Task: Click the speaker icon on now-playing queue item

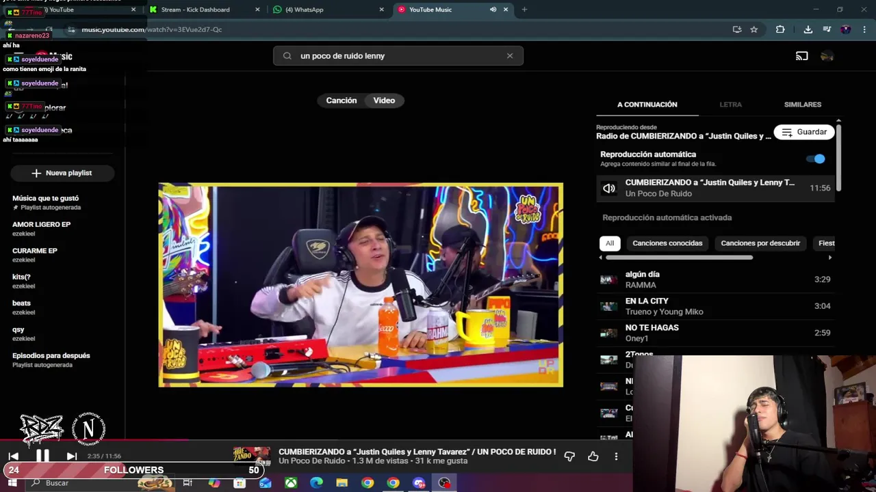Action: click(608, 188)
